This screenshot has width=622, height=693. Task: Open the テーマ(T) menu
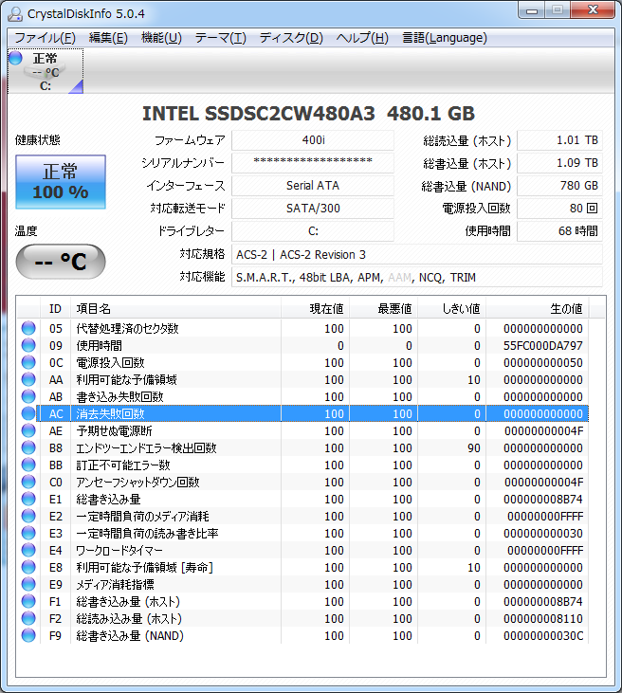[x=221, y=38]
